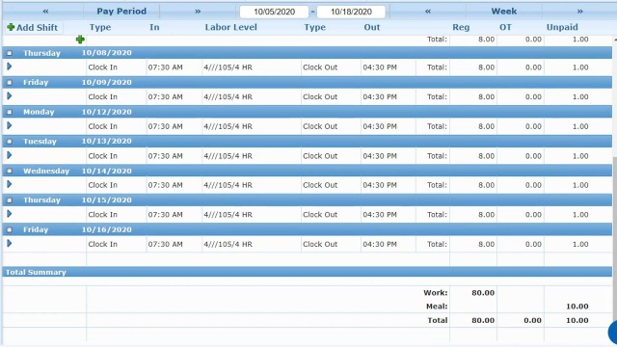
Task: Collapse Monday 10/12/2020 section
Action: (x=10, y=112)
